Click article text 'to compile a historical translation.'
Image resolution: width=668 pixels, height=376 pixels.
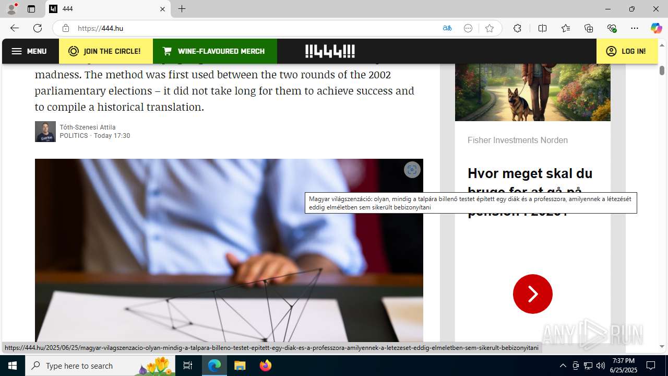click(x=119, y=107)
